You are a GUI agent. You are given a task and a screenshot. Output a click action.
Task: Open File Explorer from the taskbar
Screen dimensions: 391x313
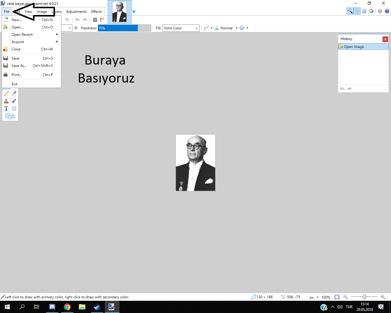82,307
